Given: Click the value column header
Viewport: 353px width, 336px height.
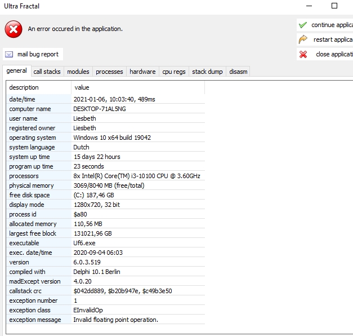Looking at the screenshot, I should point(138,87).
